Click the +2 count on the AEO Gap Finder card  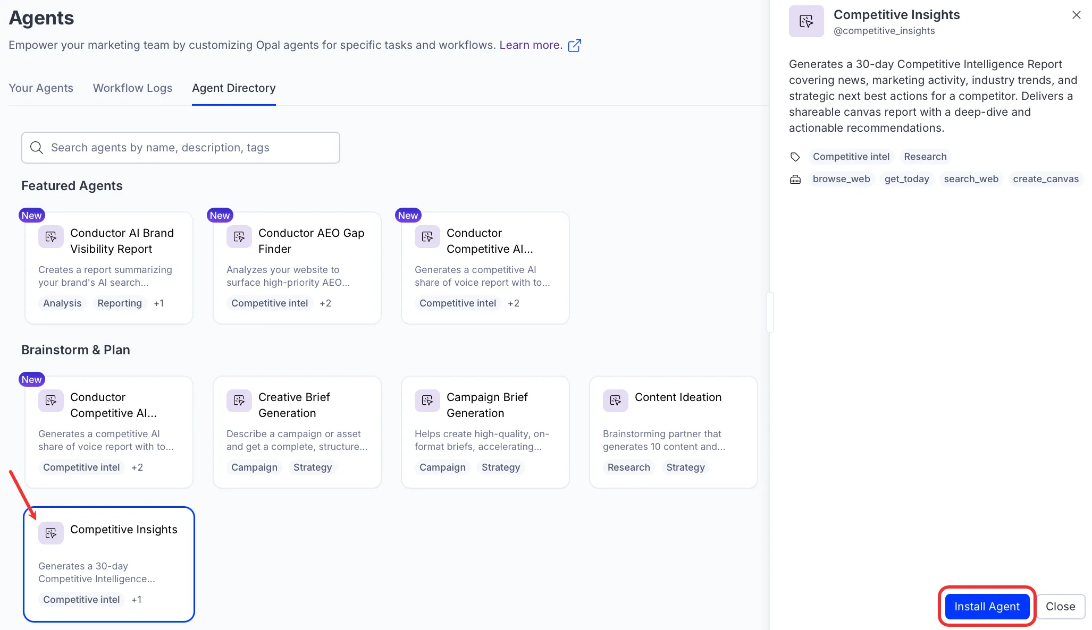coord(325,303)
